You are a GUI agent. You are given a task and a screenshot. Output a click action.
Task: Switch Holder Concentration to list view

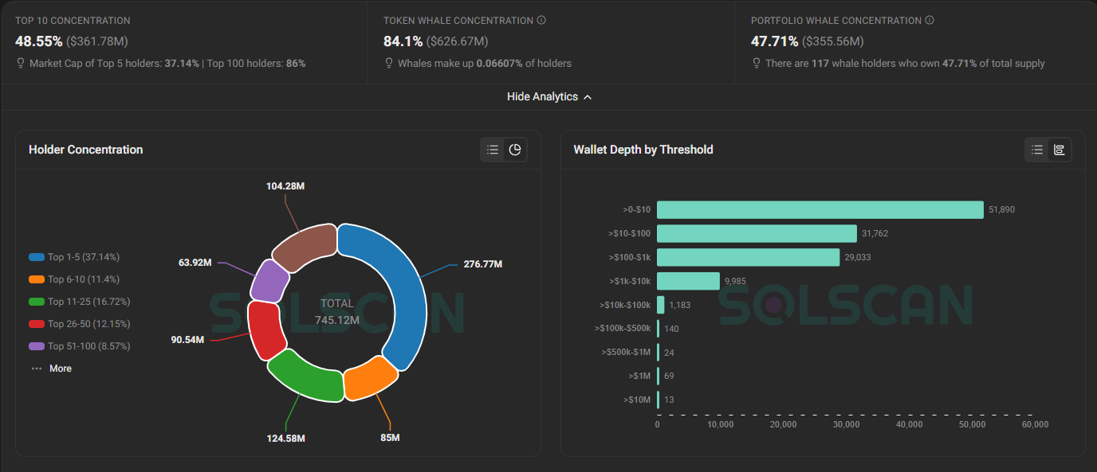pyautogui.click(x=493, y=150)
